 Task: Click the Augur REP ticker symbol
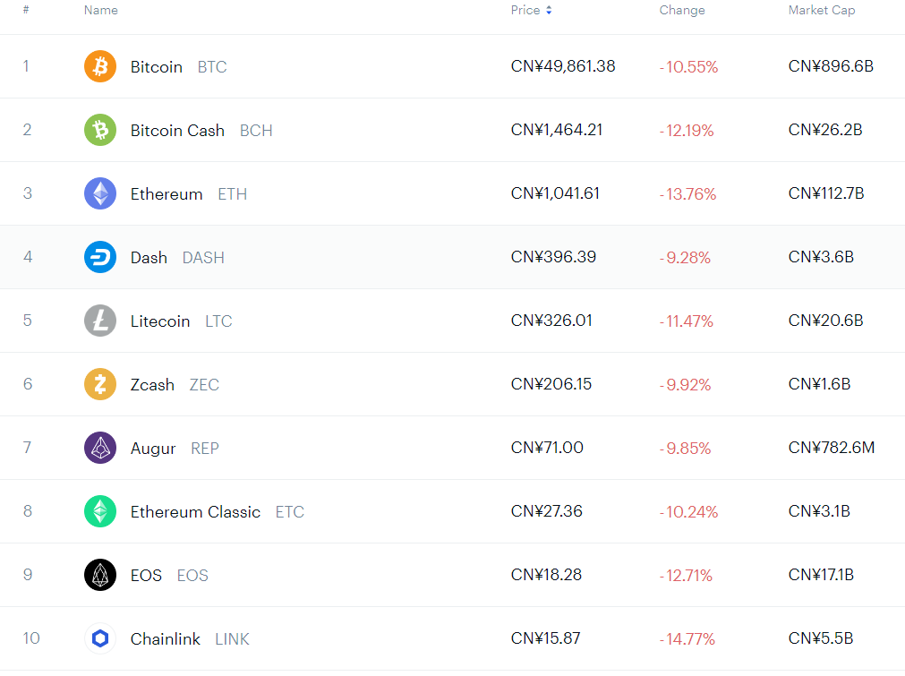coord(205,448)
